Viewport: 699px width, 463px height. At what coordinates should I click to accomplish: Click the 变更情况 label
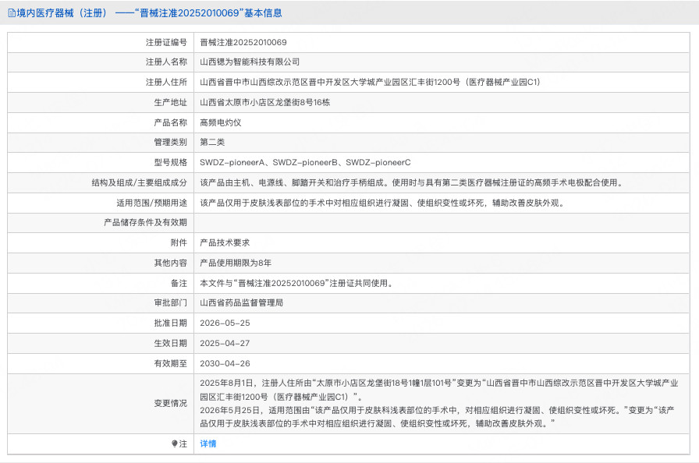click(x=170, y=403)
